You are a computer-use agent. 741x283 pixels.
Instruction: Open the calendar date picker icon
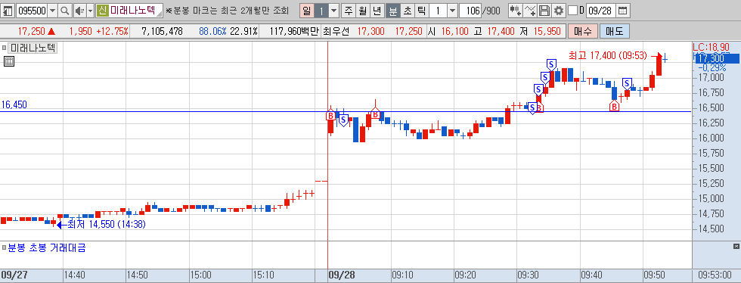(623, 11)
